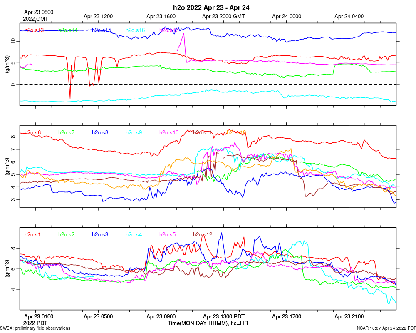Click the 'Apr 23 0900' bottom axis label
The width and height of the screenshot is (416, 333).
(x=161, y=317)
